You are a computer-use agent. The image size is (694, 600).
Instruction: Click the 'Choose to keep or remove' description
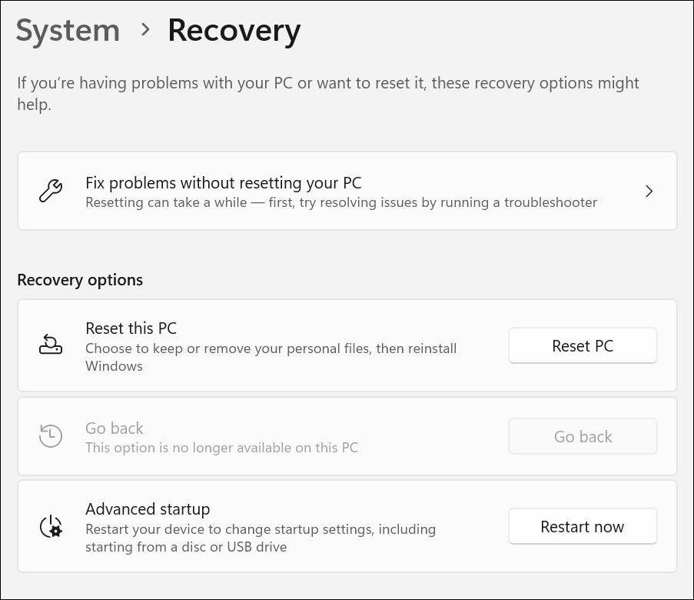tap(271, 357)
